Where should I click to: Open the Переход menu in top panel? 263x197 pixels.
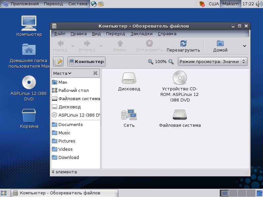pyautogui.click(x=53, y=4)
